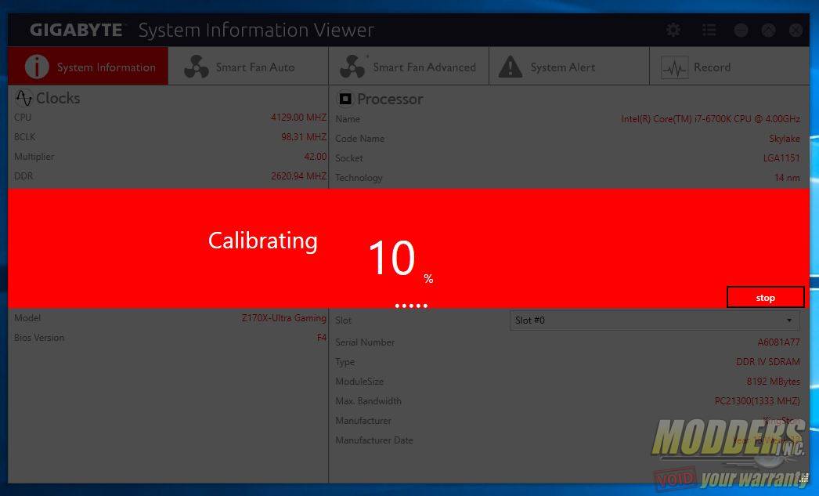
Task: Select the Max. Bandwidth value PC21300(1333 MHZ)
Action: [x=757, y=401]
